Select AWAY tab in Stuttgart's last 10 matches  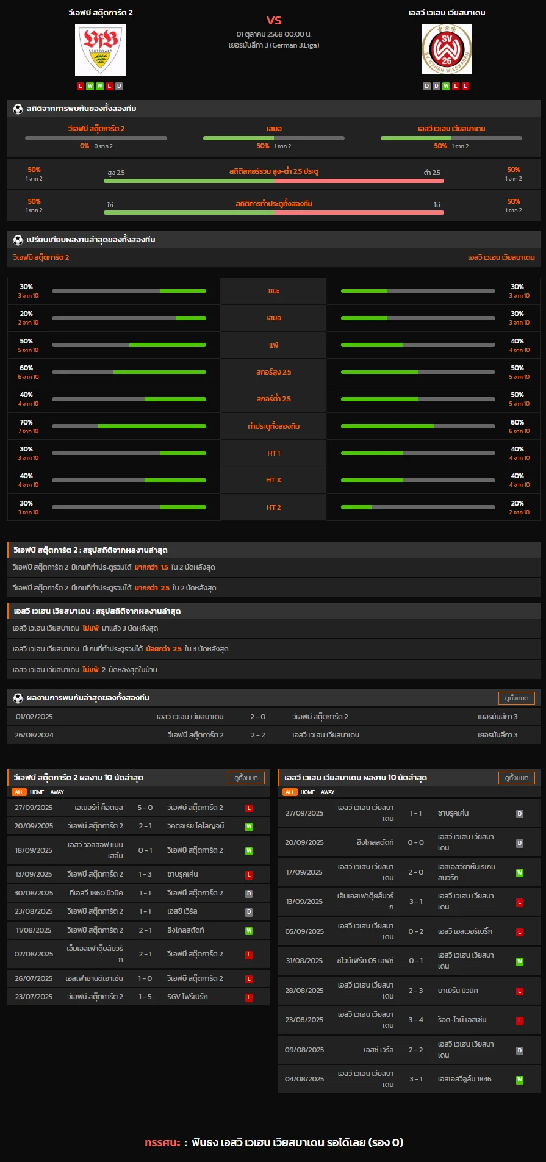click(57, 792)
